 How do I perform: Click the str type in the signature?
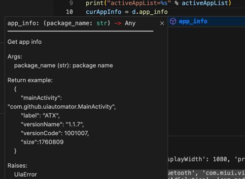click(x=102, y=23)
